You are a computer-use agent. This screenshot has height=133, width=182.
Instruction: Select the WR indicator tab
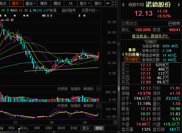(37, 128)
